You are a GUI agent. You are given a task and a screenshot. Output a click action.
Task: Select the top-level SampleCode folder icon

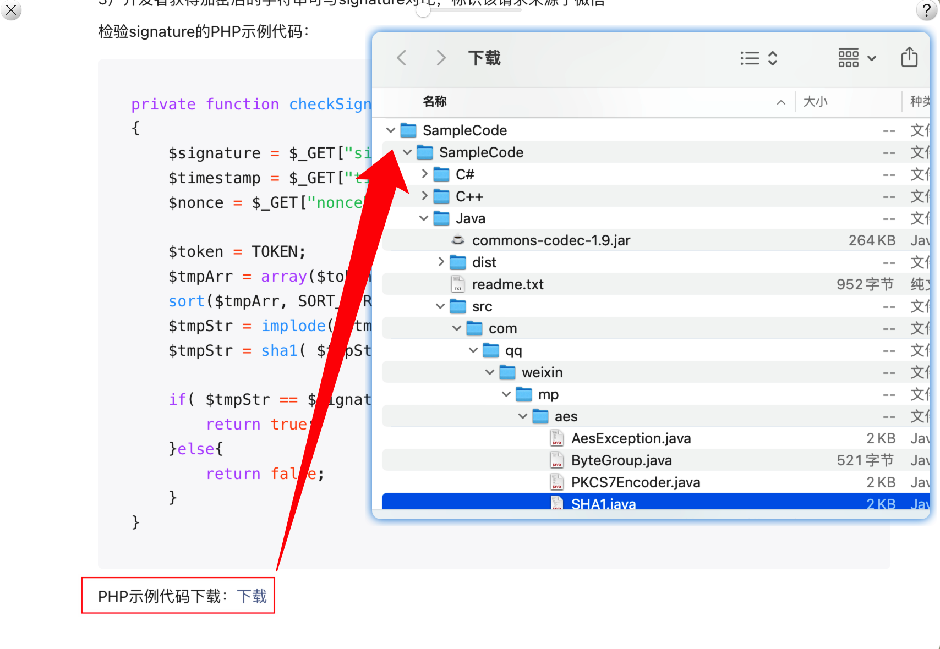click(408, 130)
